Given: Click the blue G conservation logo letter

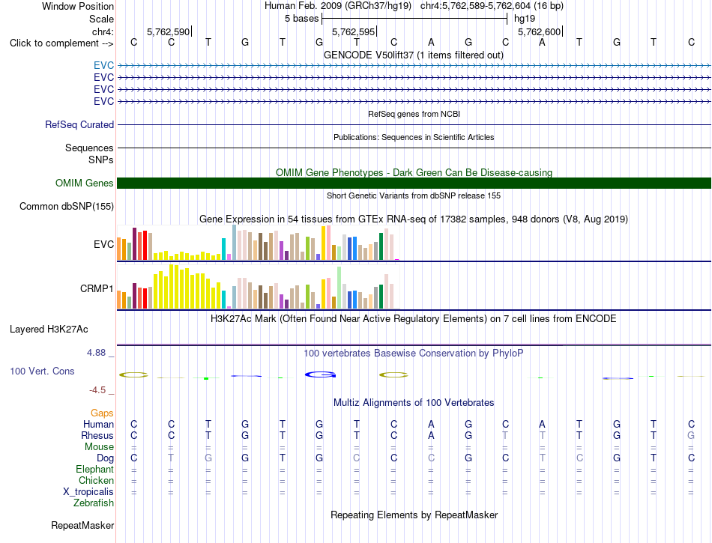Looking at the screenshot, I should [x=320, y=374].
